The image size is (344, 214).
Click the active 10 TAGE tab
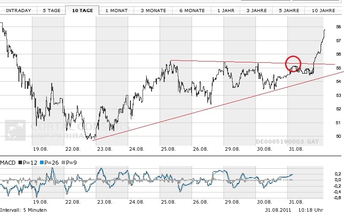(82, 10)
